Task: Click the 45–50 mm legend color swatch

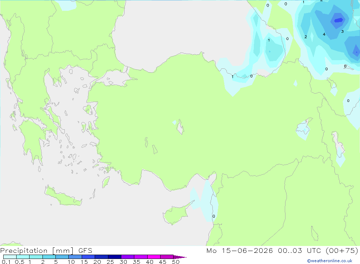Action: click(x=167, y=257)
